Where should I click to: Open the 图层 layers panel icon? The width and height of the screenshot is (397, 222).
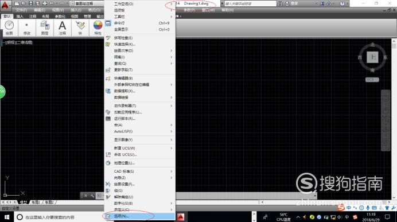tap(45, 28)
